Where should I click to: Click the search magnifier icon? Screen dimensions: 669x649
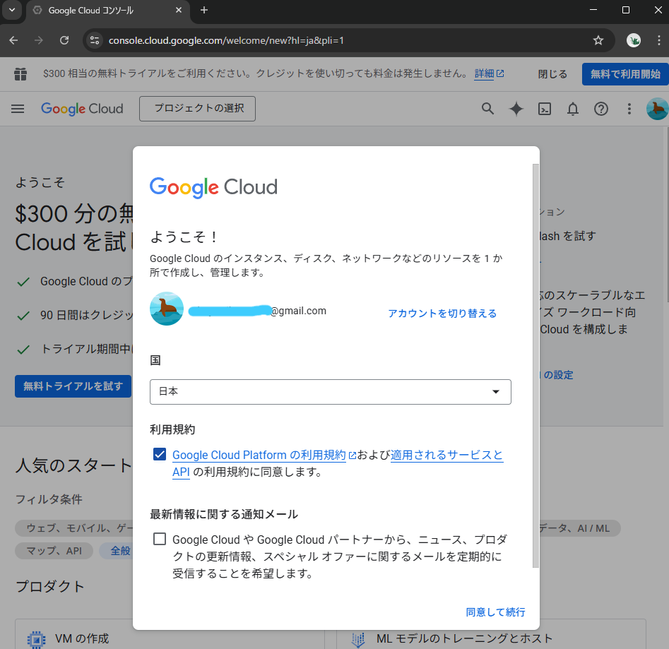(487, 109)
